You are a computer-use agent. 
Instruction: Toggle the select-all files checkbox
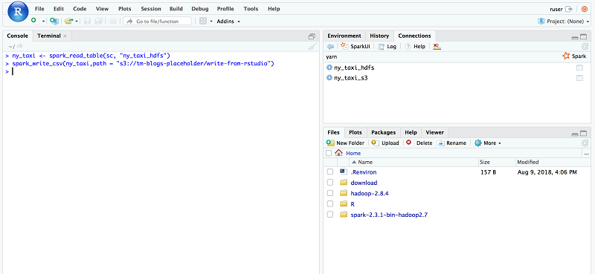[329, 153]
